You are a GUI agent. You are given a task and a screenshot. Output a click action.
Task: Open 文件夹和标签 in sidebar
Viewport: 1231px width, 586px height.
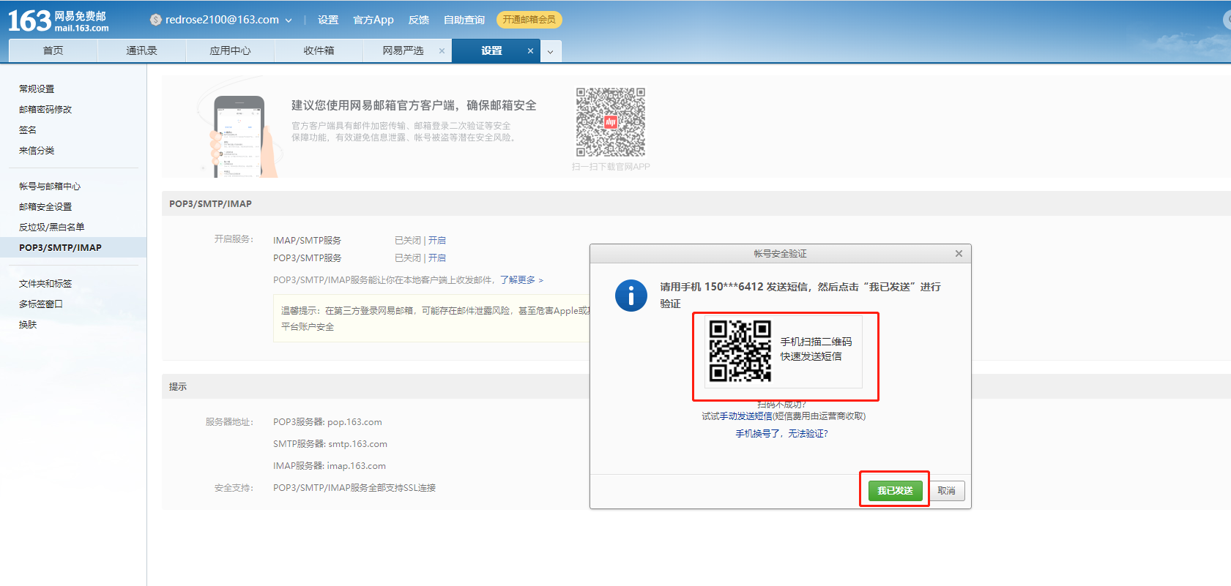45,283
